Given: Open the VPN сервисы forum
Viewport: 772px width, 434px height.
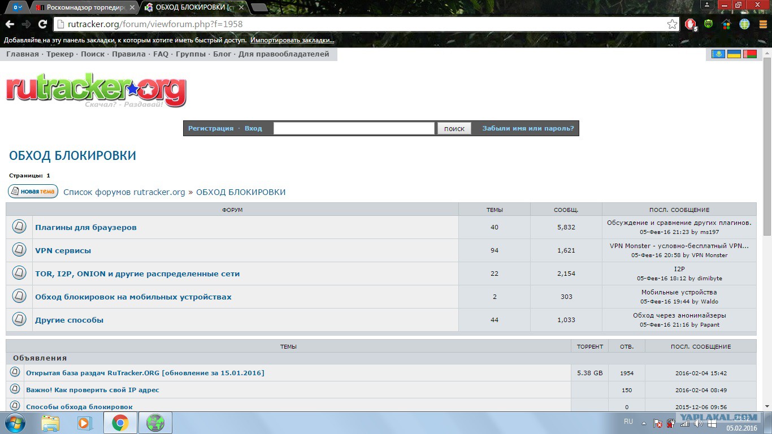Looking at the screenshot, I should pyautogui.click(x=63, y=250).
